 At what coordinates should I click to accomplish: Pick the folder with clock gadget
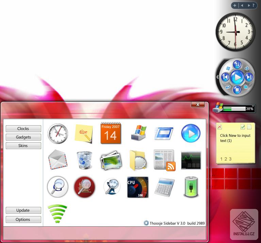(138, 160)
